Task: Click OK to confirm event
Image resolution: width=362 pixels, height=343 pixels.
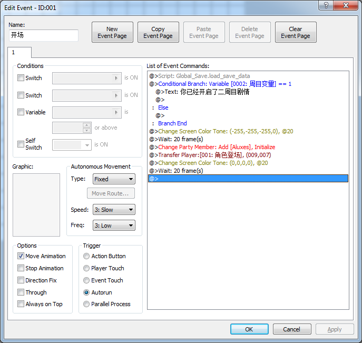Action: 249,329
